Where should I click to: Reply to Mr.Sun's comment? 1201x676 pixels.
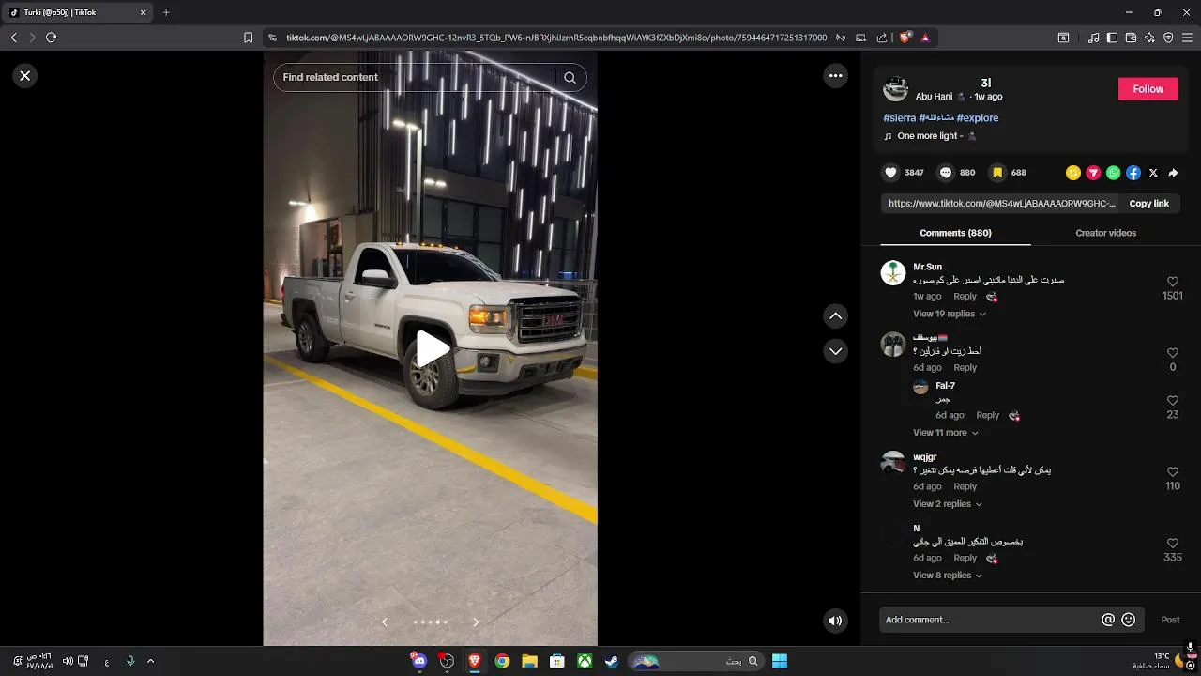[965, 297]
